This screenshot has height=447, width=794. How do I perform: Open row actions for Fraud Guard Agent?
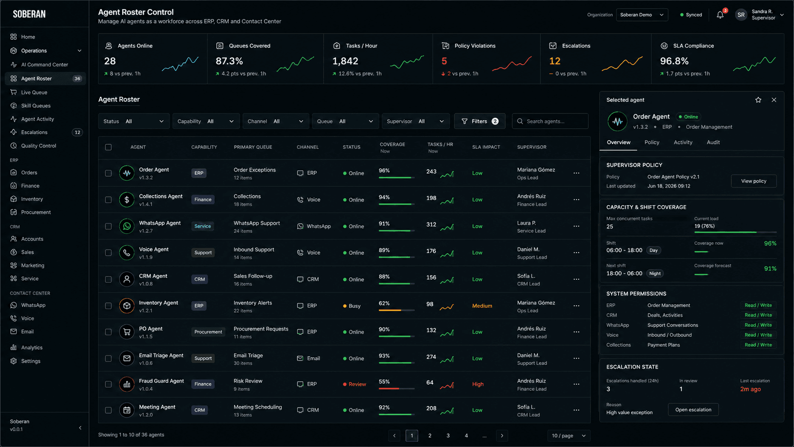point(576,384)
